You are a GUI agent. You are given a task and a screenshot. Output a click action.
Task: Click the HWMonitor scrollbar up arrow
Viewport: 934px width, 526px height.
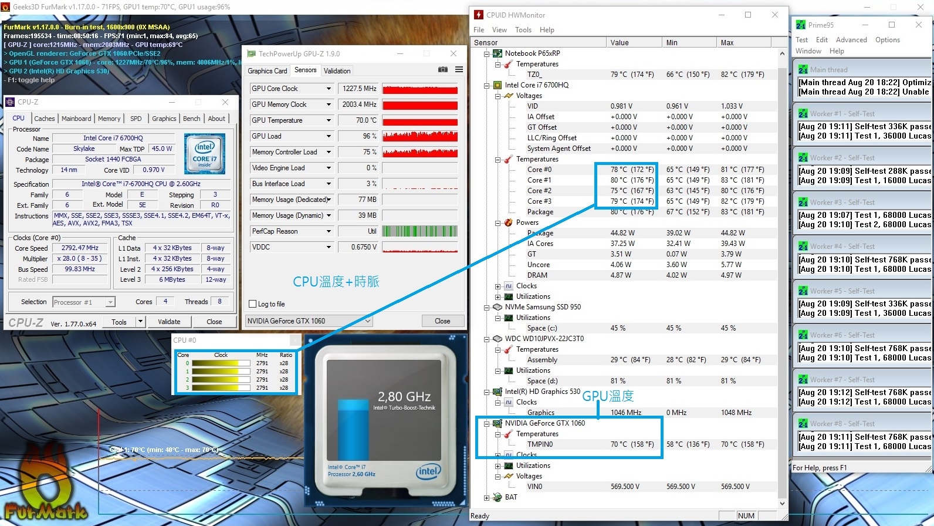click(782, 53)
